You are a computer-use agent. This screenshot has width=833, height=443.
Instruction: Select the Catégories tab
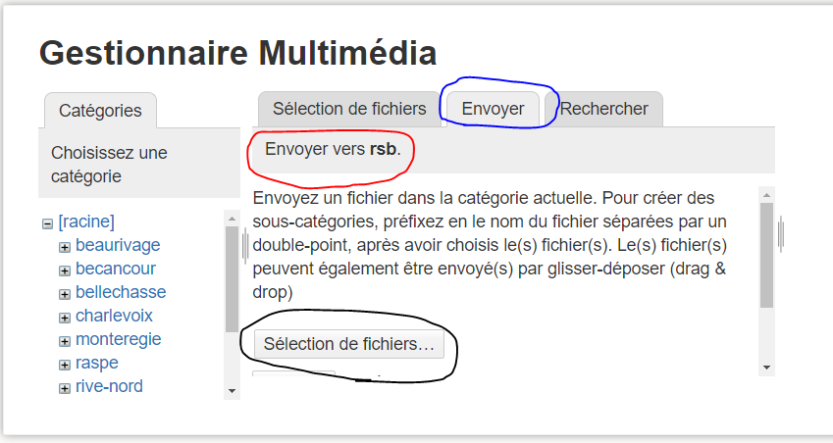[100, 111]
